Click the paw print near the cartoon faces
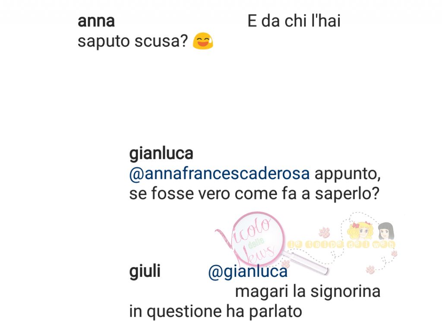 324,233
